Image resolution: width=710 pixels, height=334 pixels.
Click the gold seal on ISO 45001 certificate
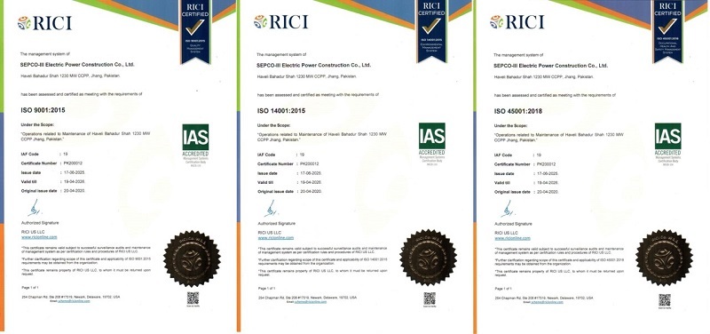[x=664, y=258]
